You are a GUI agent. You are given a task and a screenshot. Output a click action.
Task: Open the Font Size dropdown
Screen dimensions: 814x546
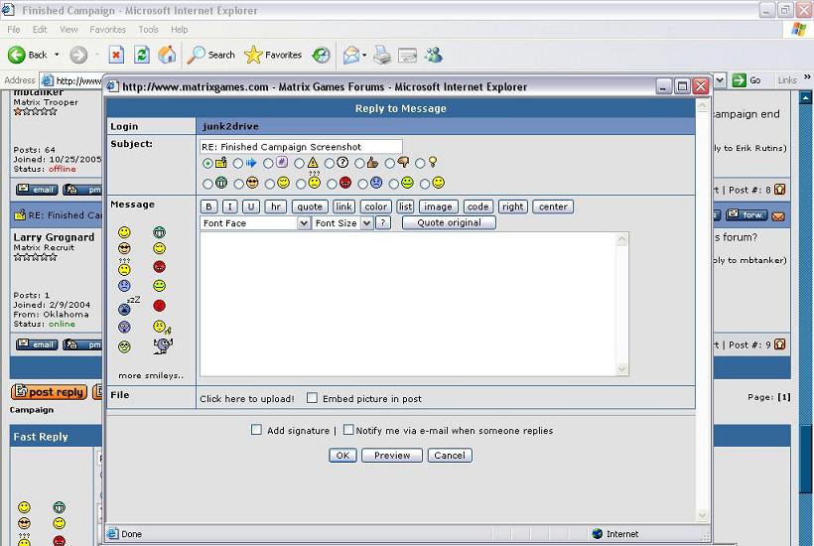tap(342, 223)
